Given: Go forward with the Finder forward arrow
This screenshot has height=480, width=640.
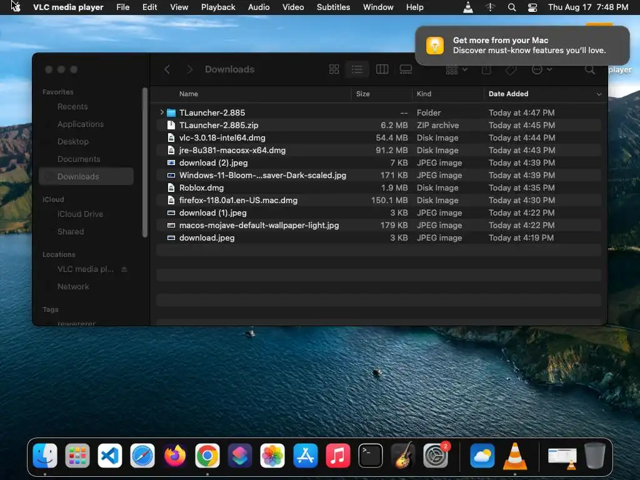Looking at the screenshot, I should [x=189, y=69].
